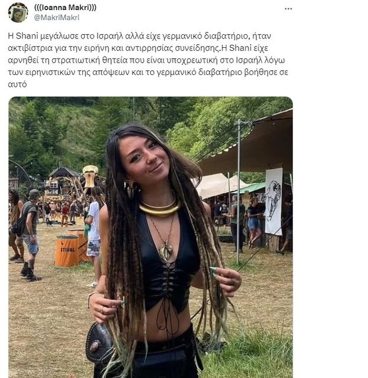The image size is (368, 378).
Task: Open the three-dot more options menu
Action: (x=288, y=9)
